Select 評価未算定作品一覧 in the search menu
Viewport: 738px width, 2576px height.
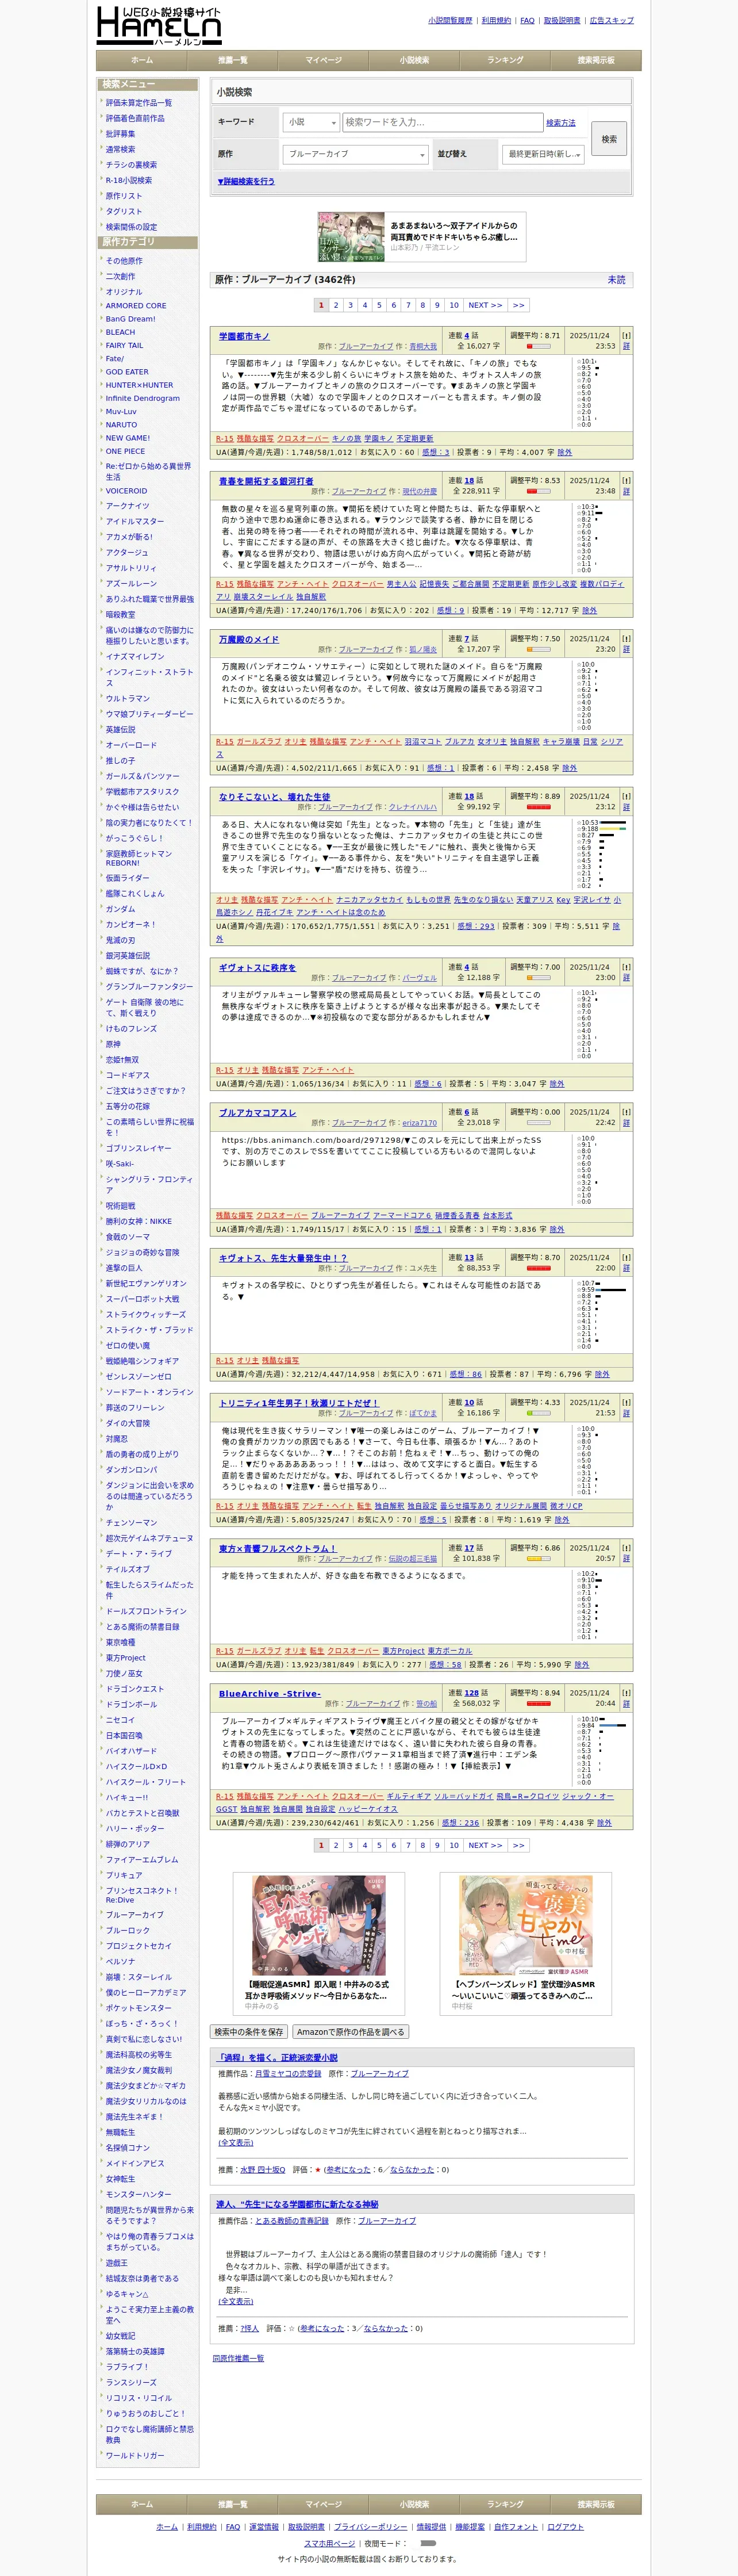139,103
